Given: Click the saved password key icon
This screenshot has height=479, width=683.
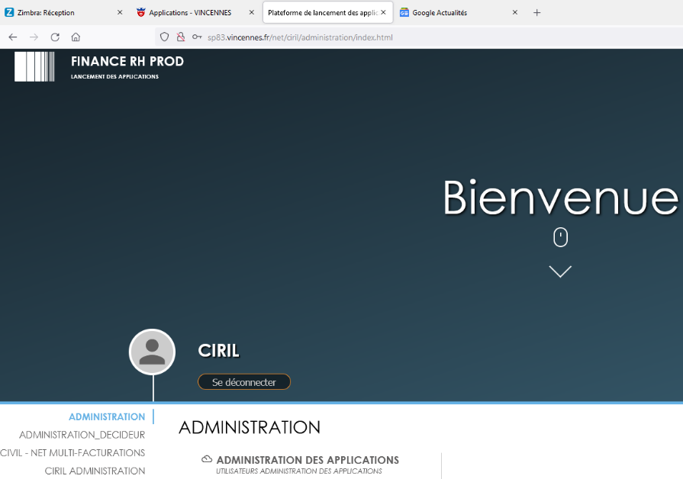Looking at the screenshot, I should pos(197,37).
